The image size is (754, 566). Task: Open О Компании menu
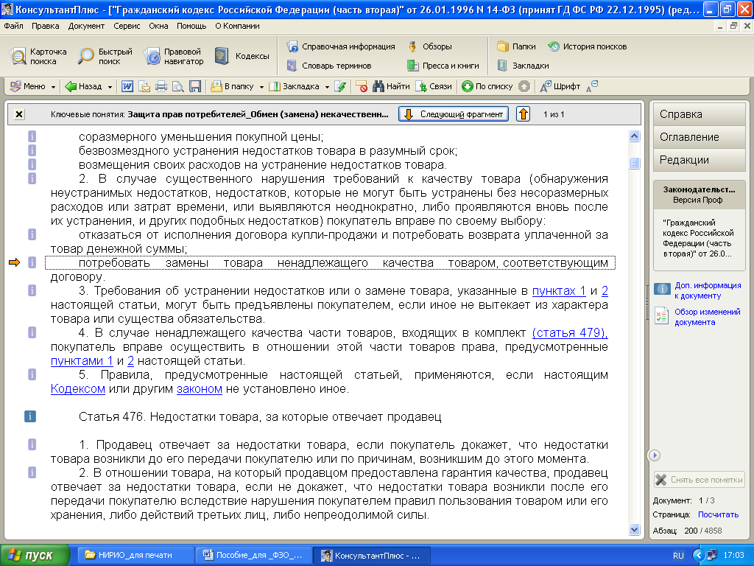point(237,26)
